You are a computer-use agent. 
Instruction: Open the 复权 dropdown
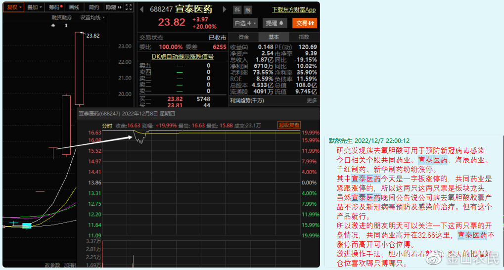coord(14,7)
